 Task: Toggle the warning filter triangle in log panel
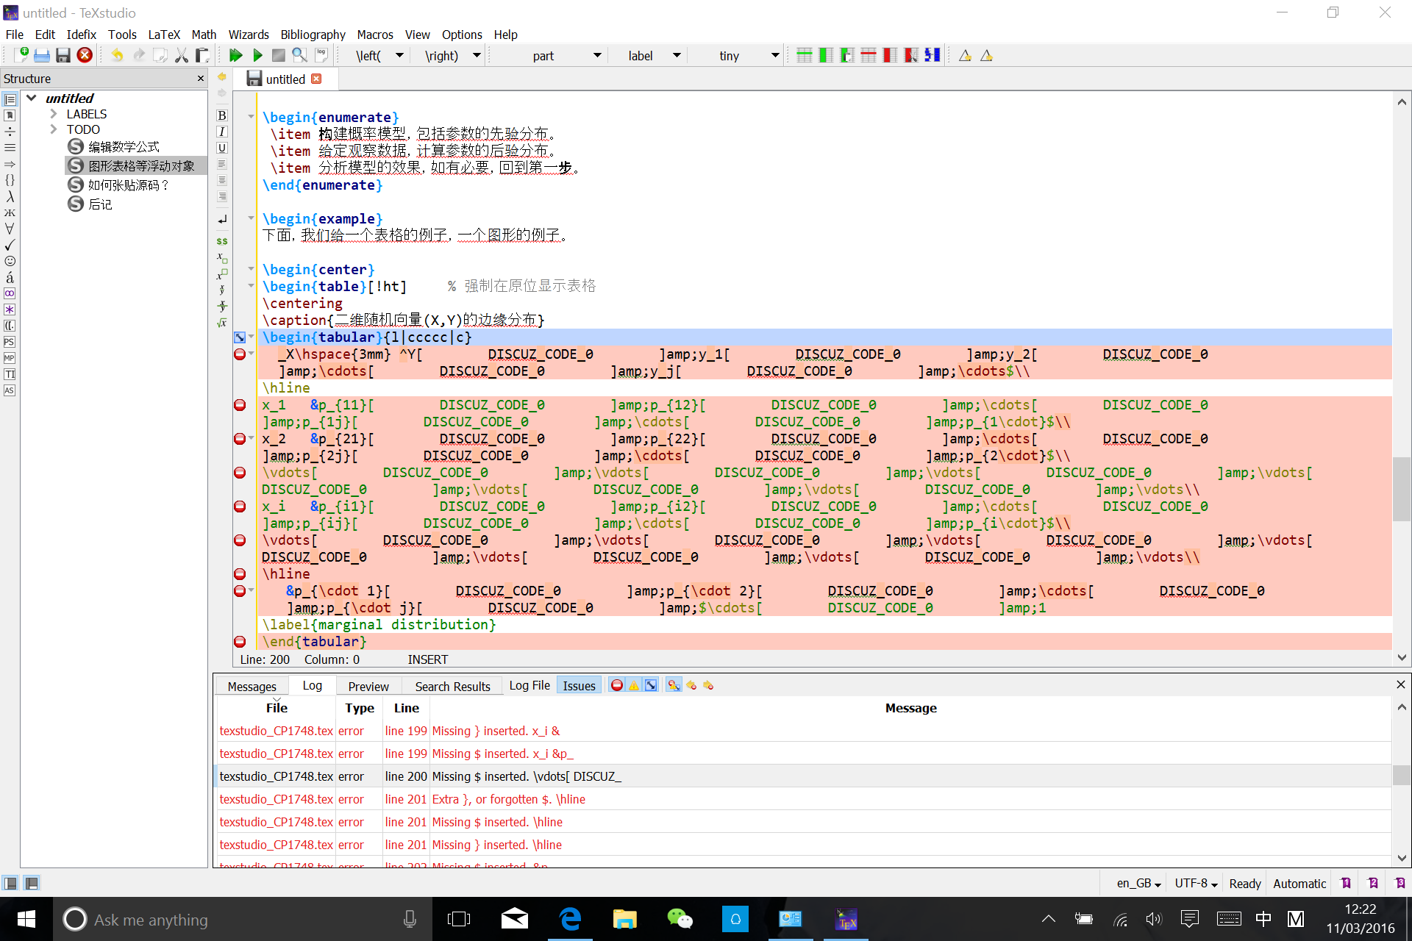pos(633,685)
